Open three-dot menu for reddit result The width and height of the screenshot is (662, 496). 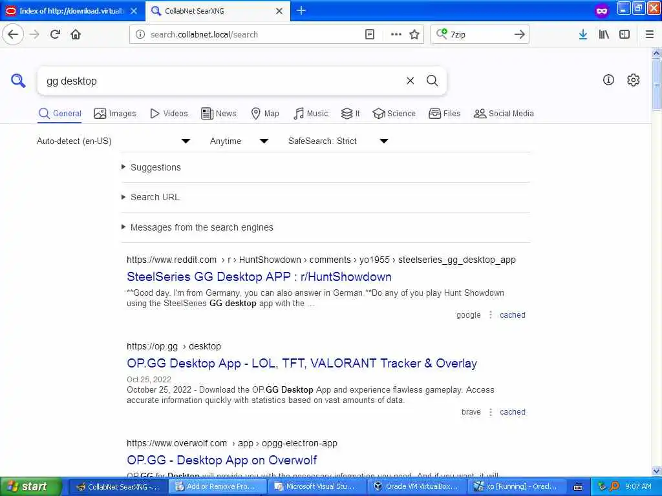[490, 315]
